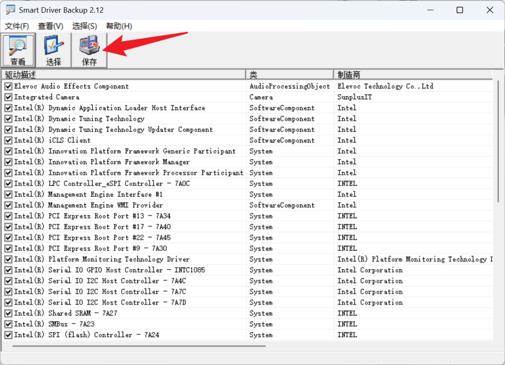Toggle Platform Monitoring Technology Driver checkbox
Image resolution: width=505 pixels, height=365 pixels.
click(x=9, y=259)
